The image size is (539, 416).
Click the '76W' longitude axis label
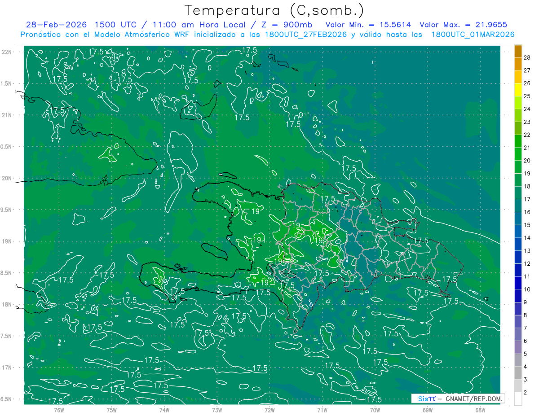click(59, 410)
